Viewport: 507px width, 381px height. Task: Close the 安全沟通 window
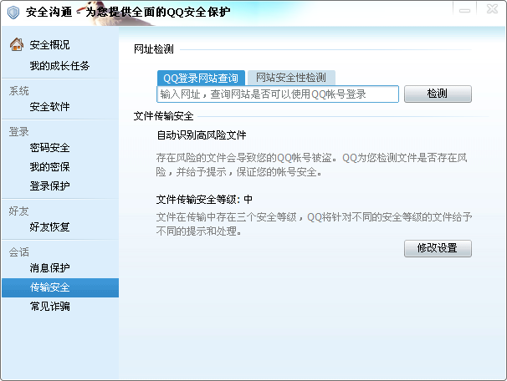492,9
